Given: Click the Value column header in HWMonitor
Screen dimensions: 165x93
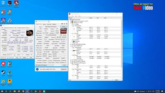Looking at the screenshot, I should tap(93, 18).
